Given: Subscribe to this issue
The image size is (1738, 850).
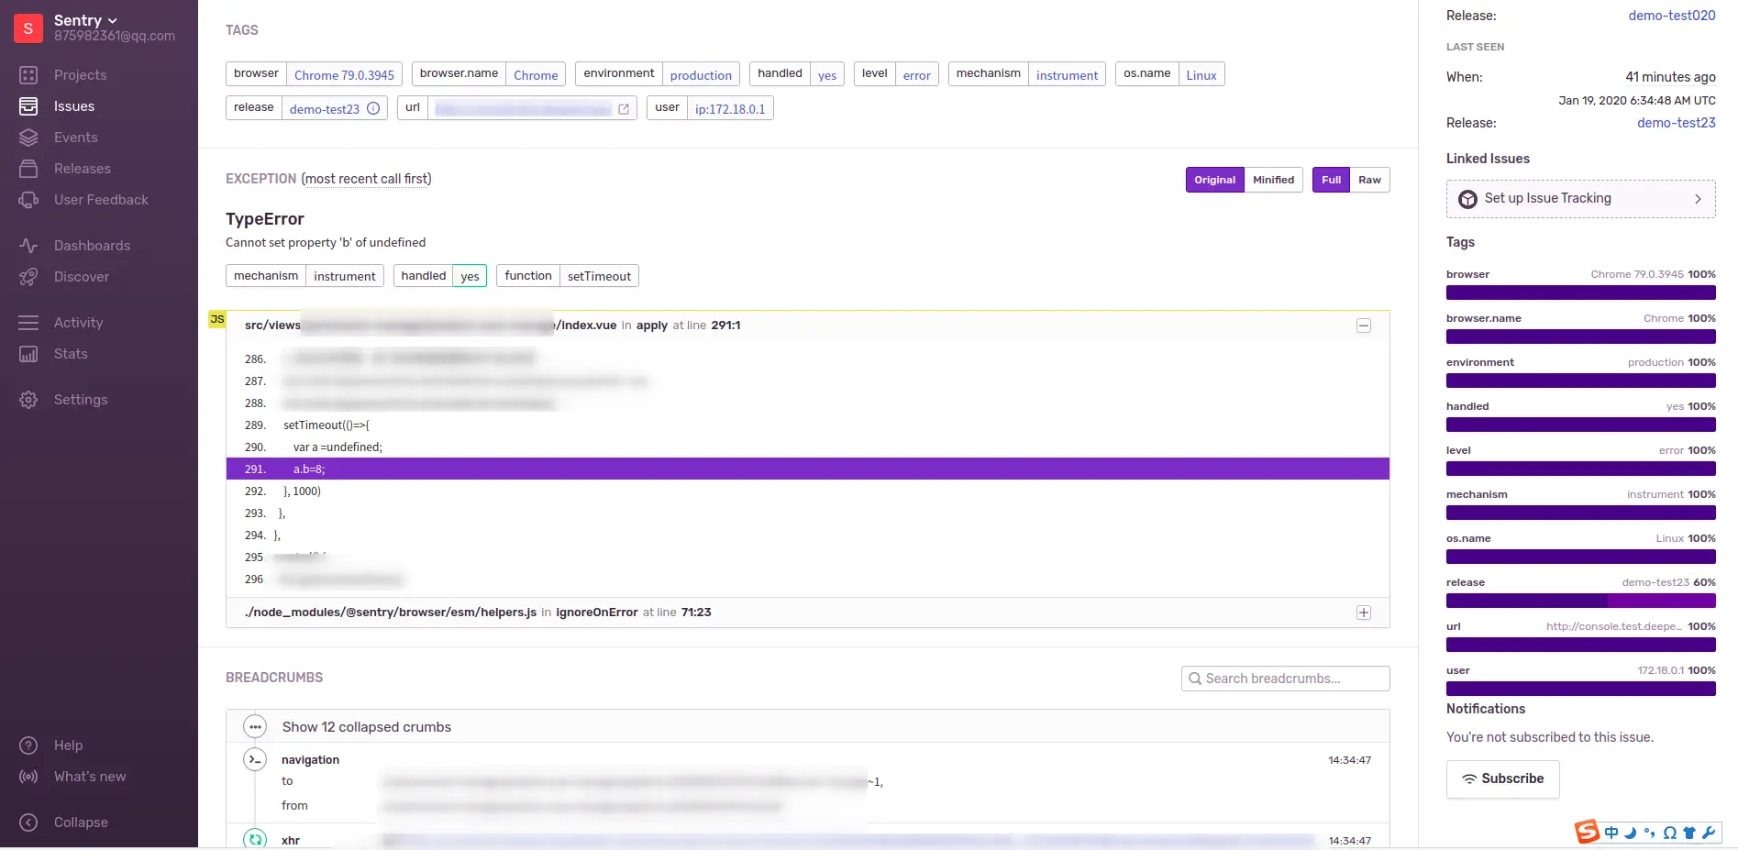Looking at the screenshot, I should [1502, 778].
